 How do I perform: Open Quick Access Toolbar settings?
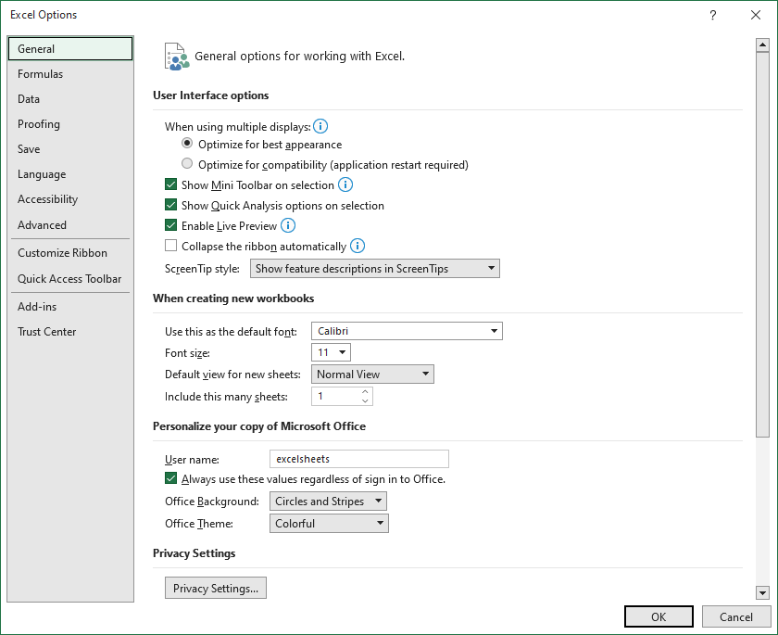point(70,279)
